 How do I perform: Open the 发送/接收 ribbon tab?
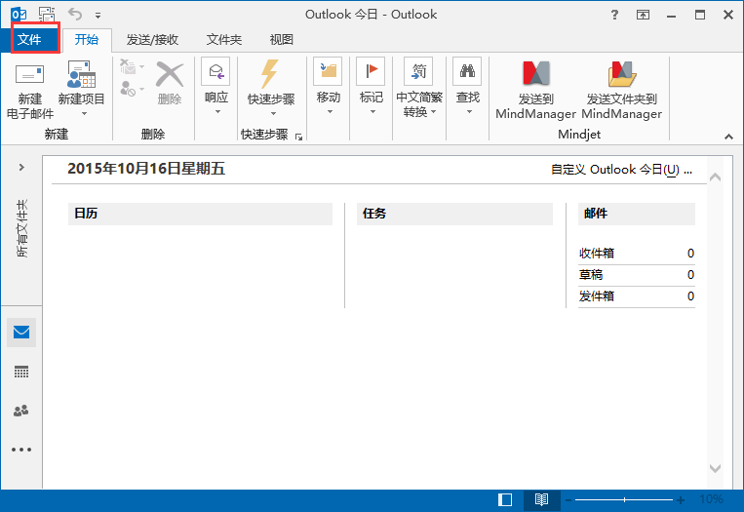[x=152, y=39]
